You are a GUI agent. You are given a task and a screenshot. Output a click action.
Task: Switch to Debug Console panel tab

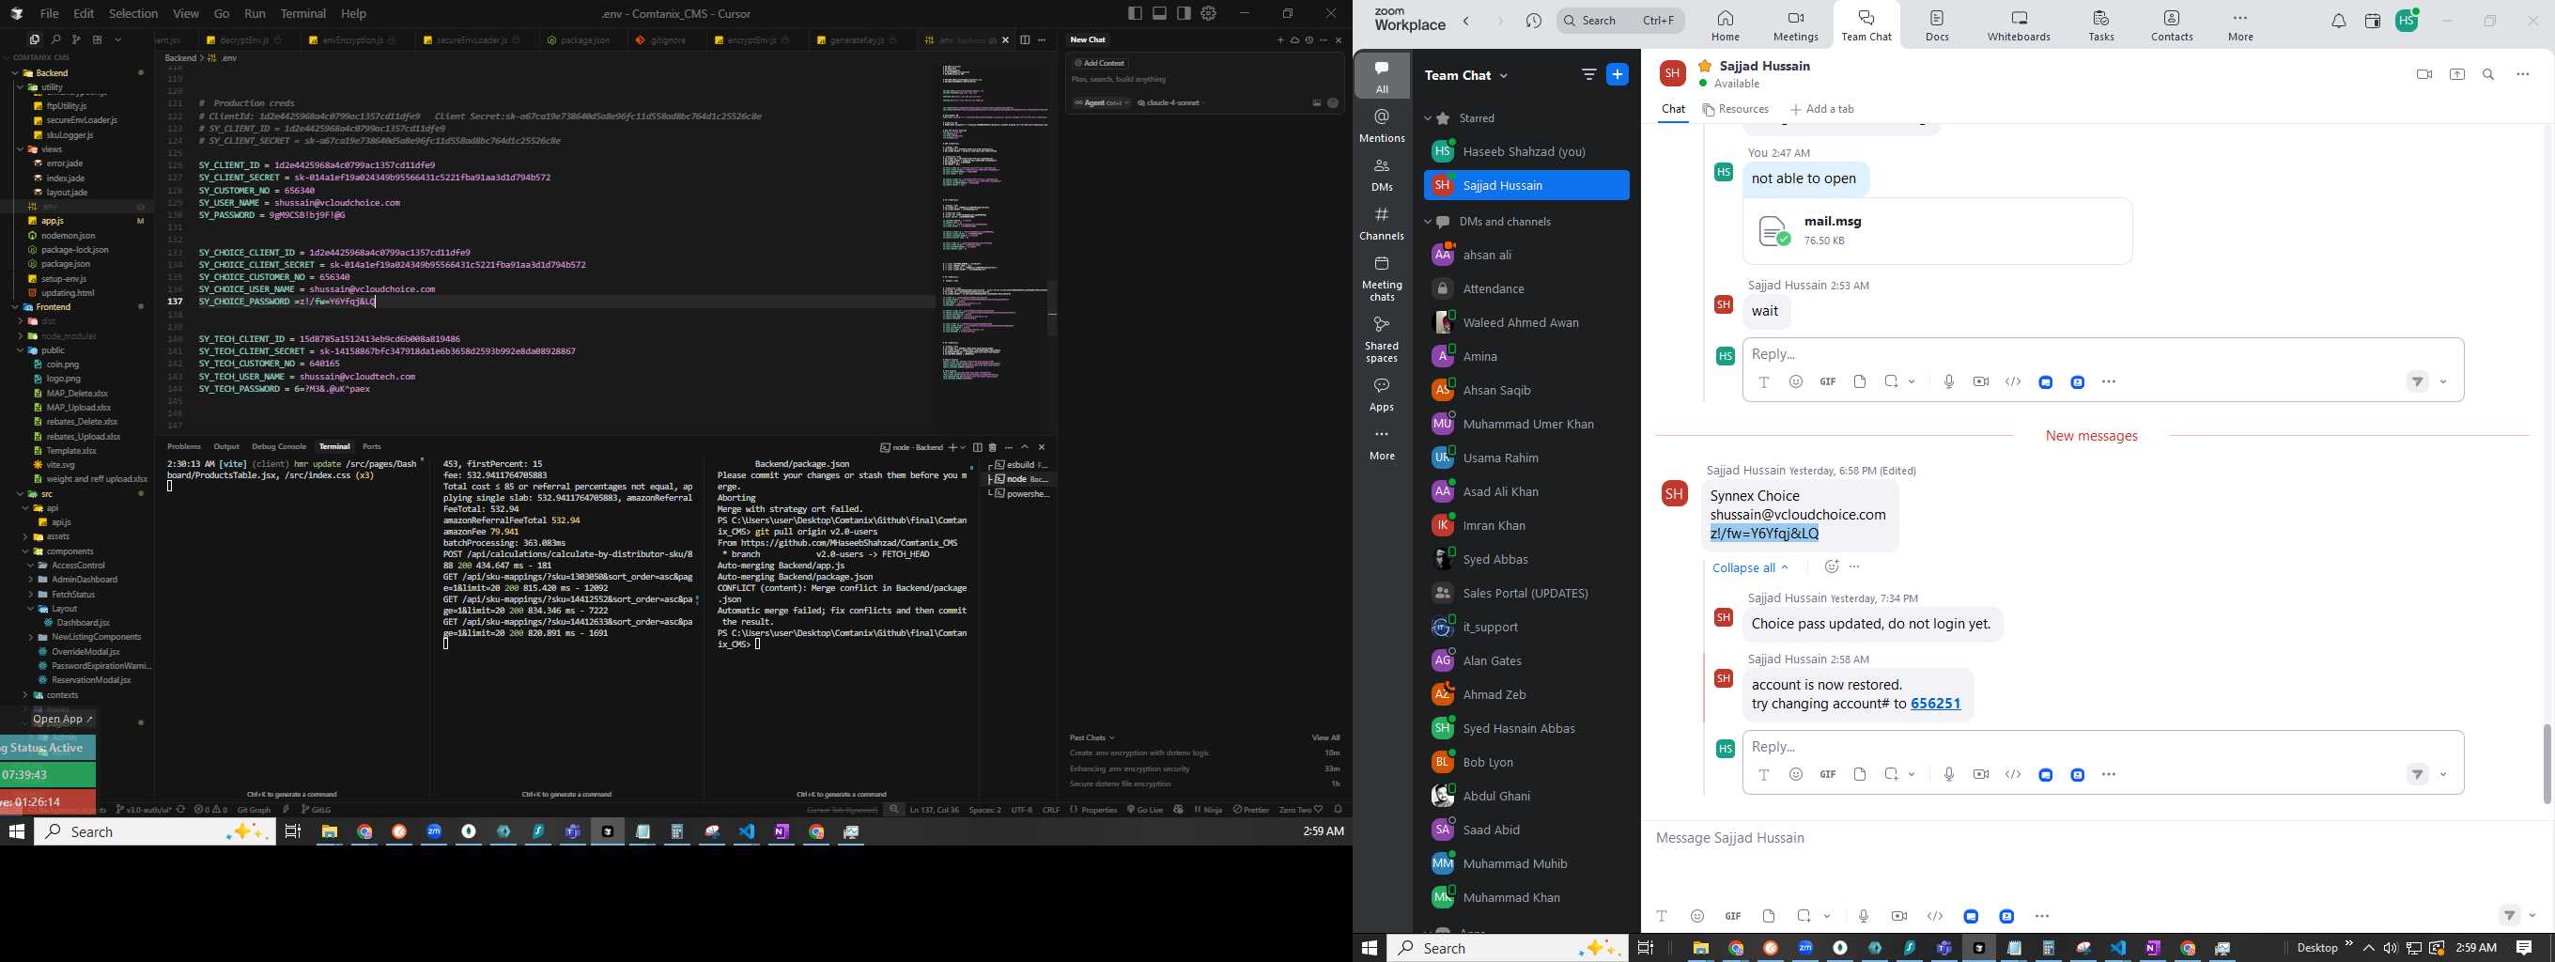point(279,447)
